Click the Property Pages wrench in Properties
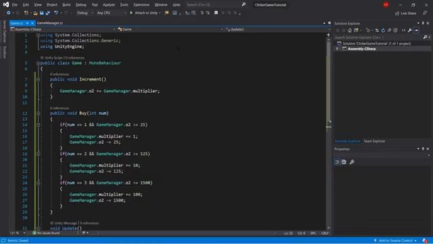This screenshot has width=433, height=244. coord(352,162)
